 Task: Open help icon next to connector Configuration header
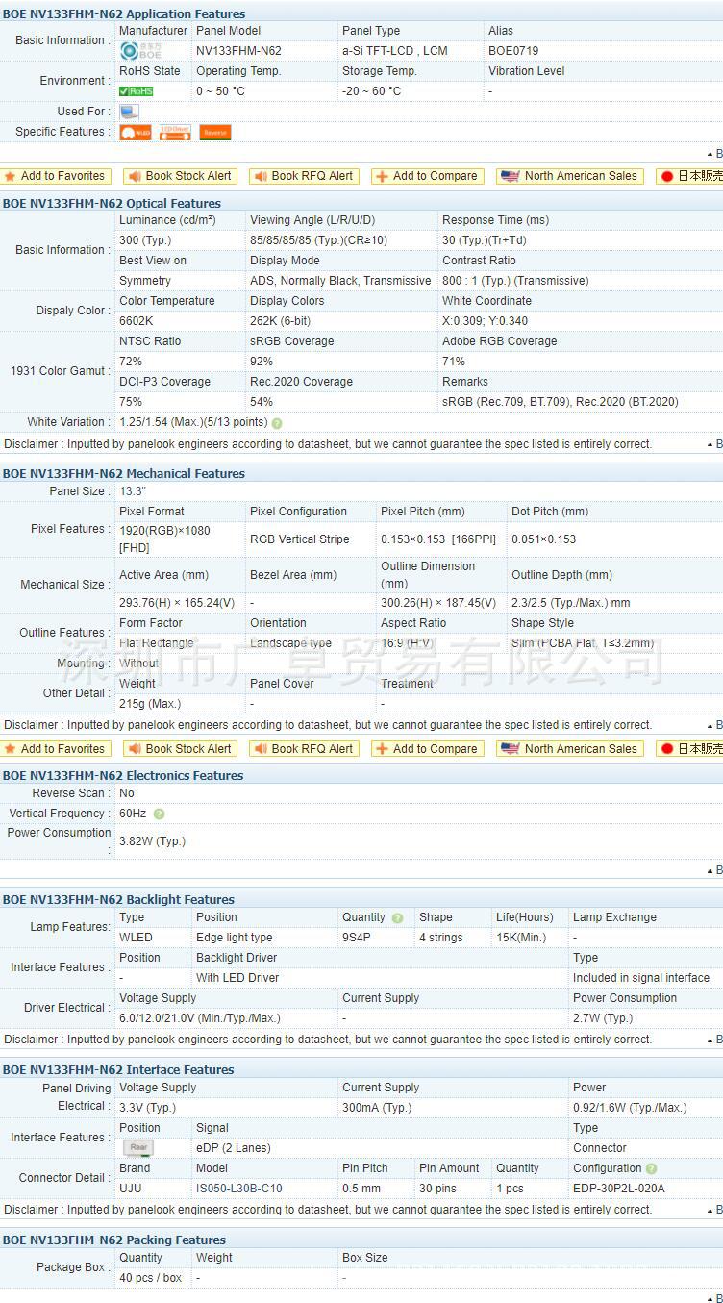click(652, 1169)
